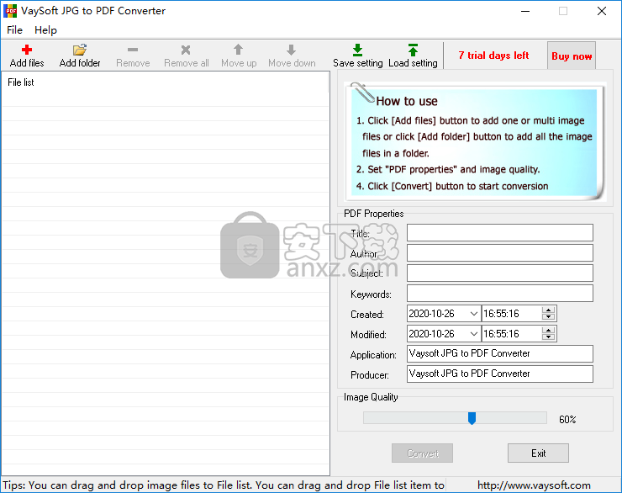Click the File list column header
The width and height of the screenshot is (622, 493).
click(x=165, y=82)
